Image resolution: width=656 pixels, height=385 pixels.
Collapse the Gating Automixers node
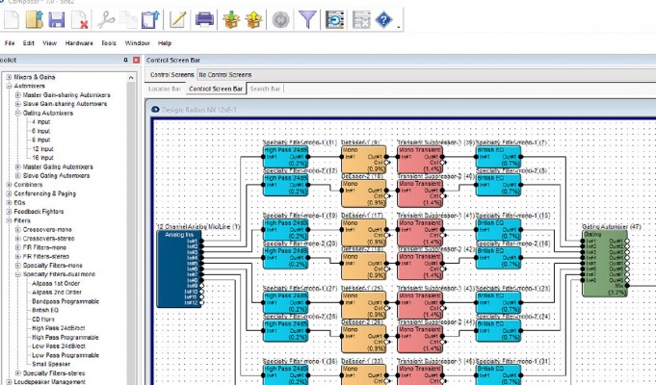tap(18, 113)
